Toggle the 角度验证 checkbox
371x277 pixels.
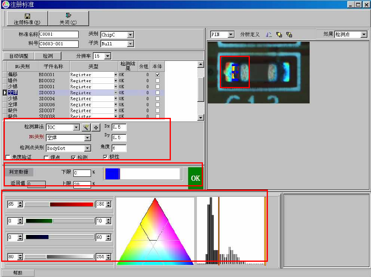[8, 157]
